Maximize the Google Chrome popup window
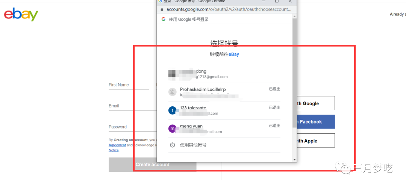406x186 pixels. [277, 1]
